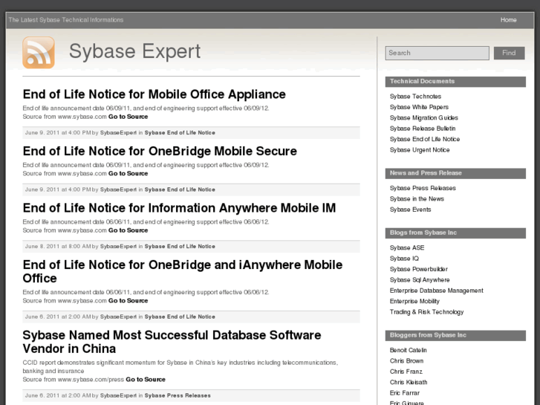Open Sybase Events sidebar link
Image resolution: width=540 pixels, height=405 pixels.
pos(410,210)
